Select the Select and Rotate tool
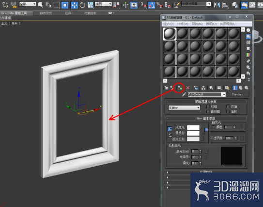 [82, 5]
